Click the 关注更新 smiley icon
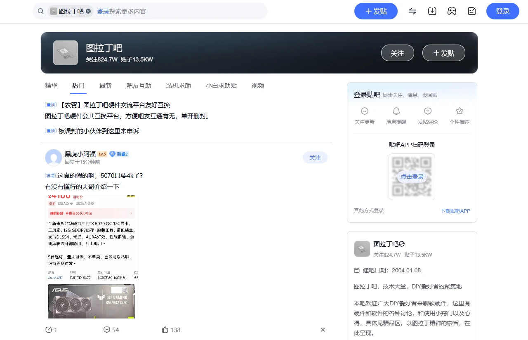The image size is (528, 340). pos(365,111)
